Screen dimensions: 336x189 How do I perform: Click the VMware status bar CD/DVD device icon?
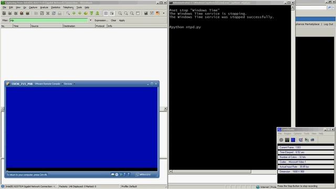pyautogui.click(x=117, y=174)
